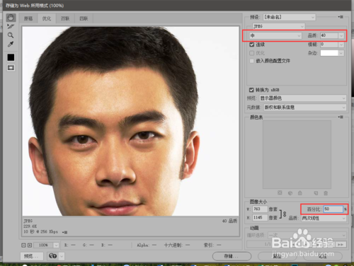Click map selected colors to transparent icon
The image size is (354, 266).
click(280, 193)
